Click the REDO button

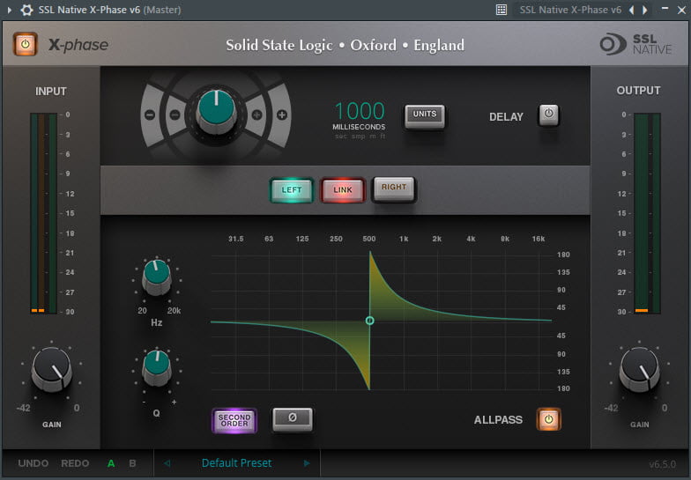75,463
